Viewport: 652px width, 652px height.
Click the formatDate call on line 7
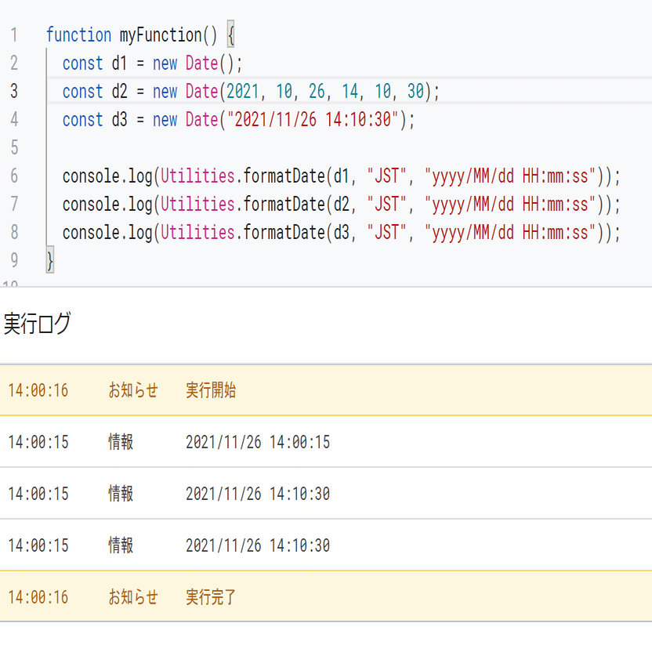(x=286, y=204)
